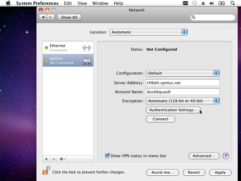Click the Show All button

[69, 17]
